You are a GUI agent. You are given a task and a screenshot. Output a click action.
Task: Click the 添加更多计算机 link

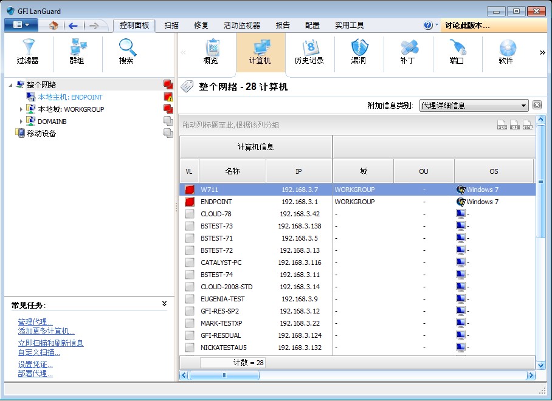point(46,331)
